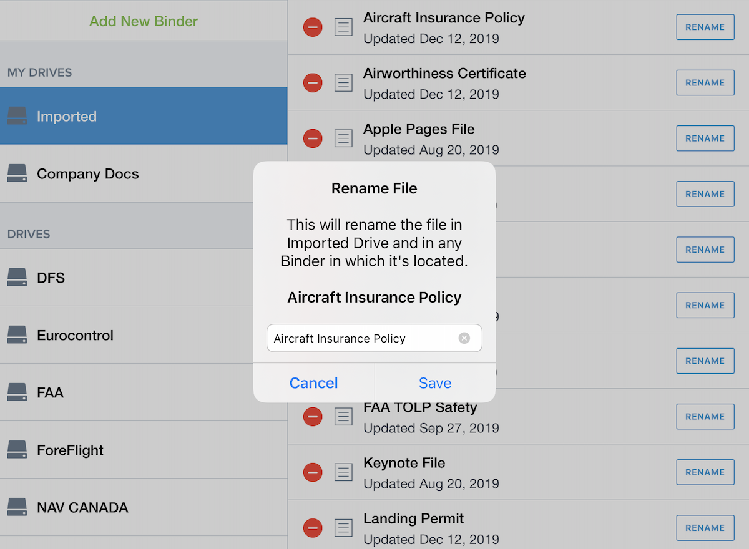Tap delete icon beside Airworthiness Certificate
749x549 pixels.
tap(313, 83)
